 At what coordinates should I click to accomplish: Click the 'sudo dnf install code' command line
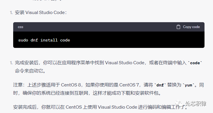coord(44,40)
